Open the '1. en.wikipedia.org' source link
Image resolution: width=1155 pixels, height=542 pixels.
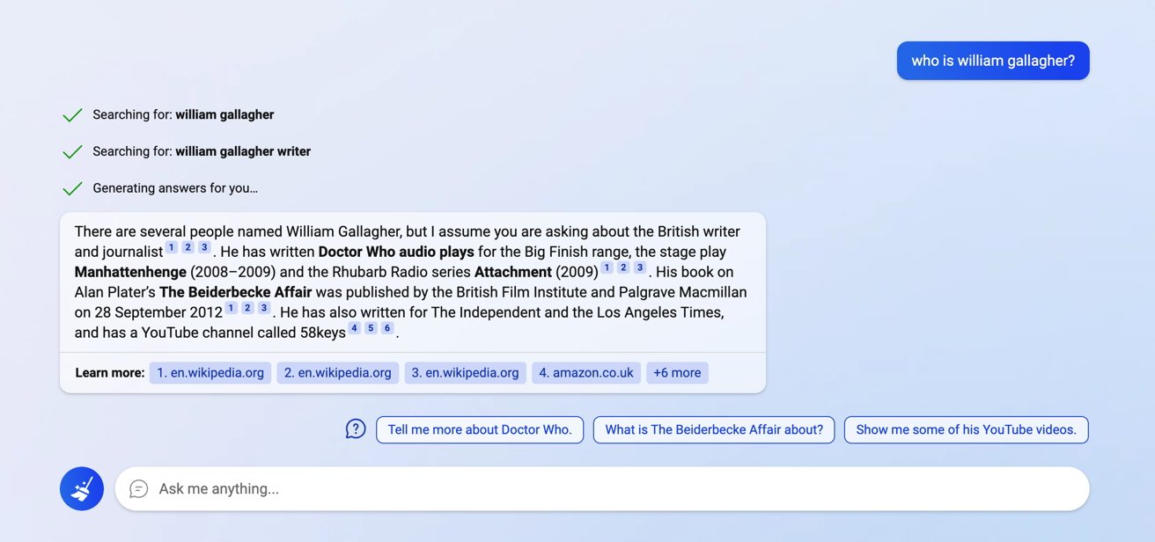(x=210, y=373)
